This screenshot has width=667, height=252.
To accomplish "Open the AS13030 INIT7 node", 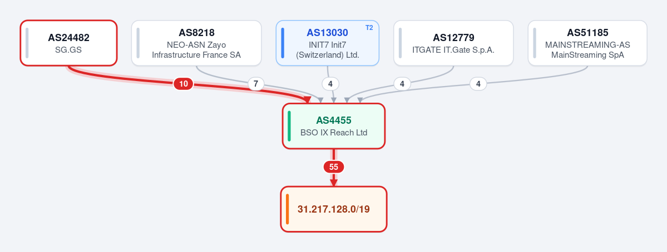I will click(328, 43).
